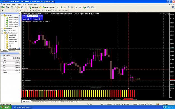Open the Periods clock dropdown
The image size is (175, 109).
88,8
